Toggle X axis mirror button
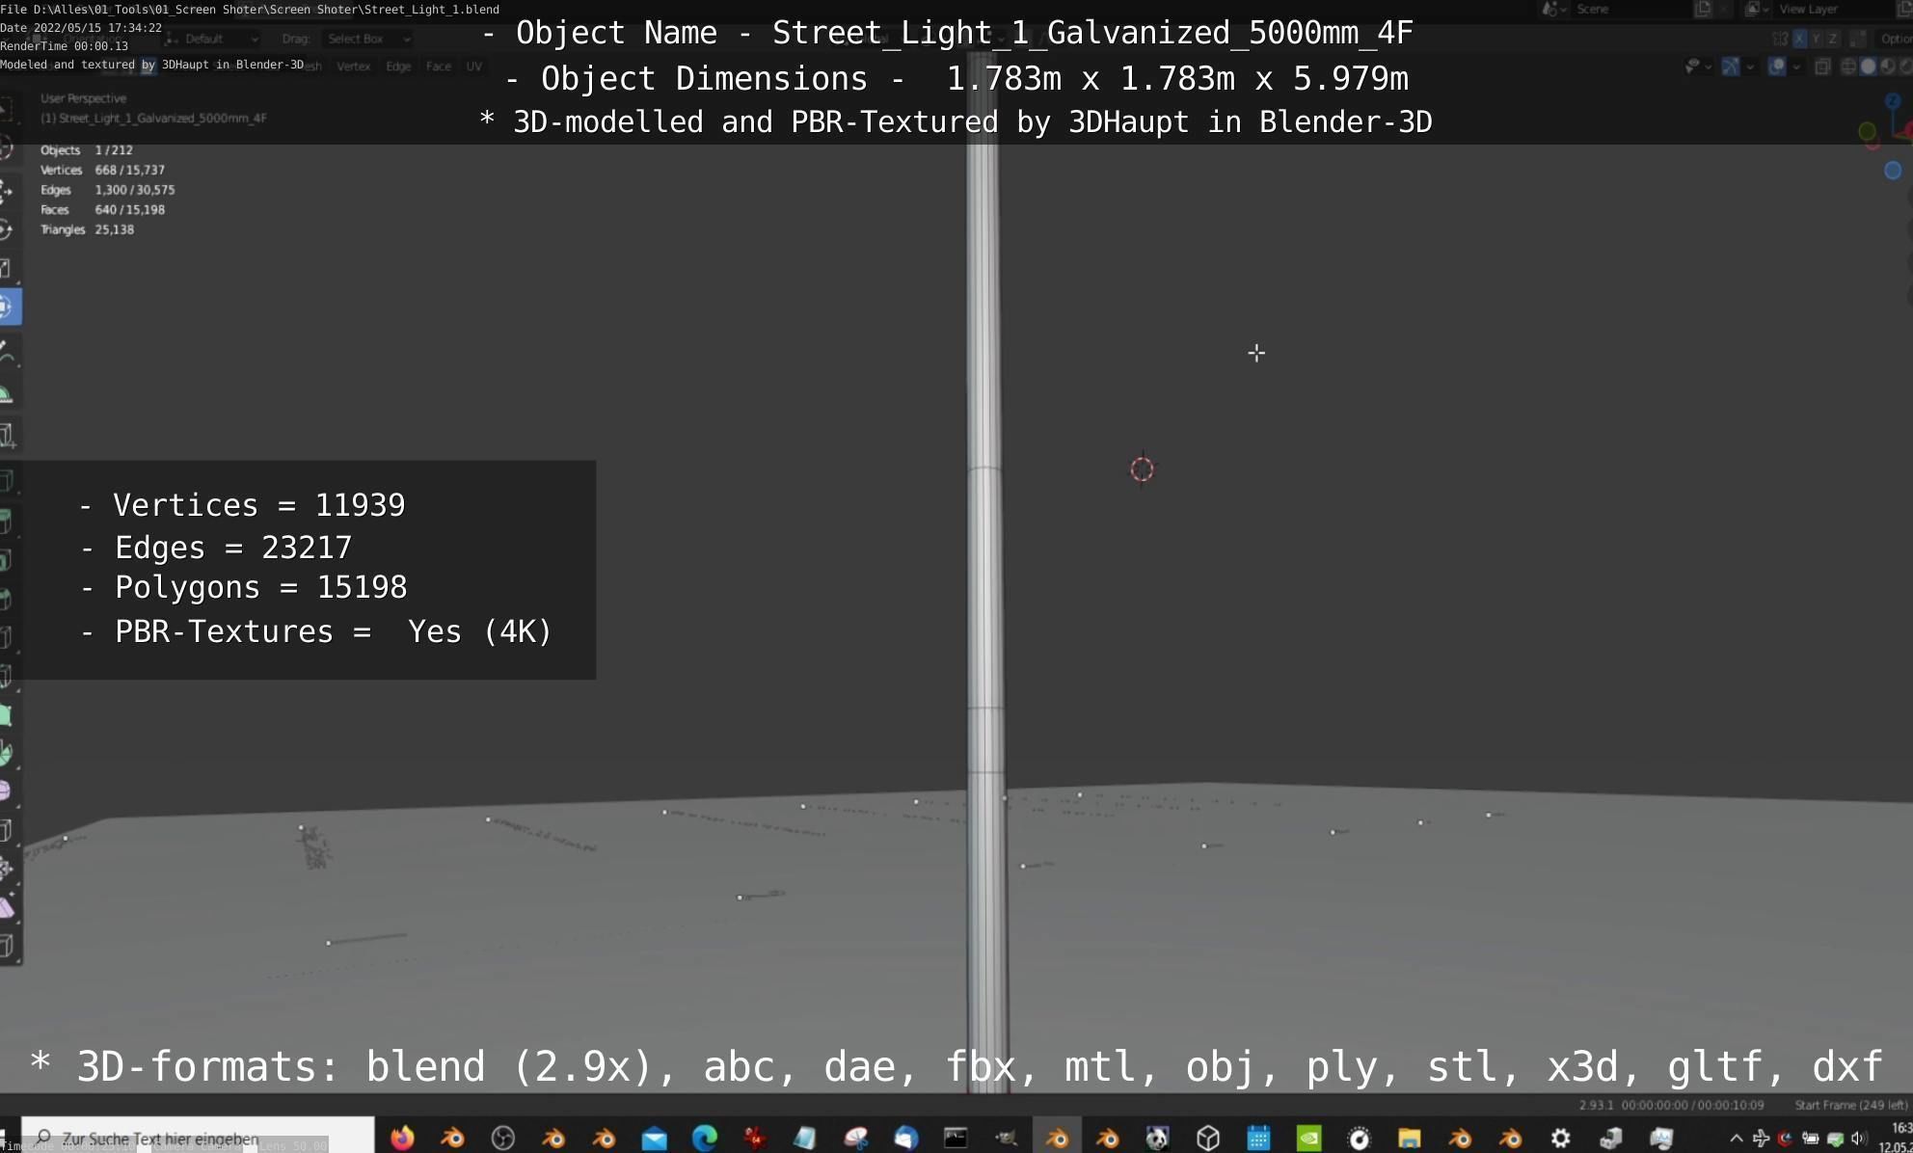Screen dimensions: 1913x1153 tap(1799, 39)
